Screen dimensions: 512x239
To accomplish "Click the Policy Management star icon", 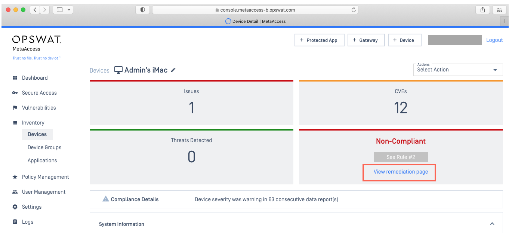I will [15, 177].
